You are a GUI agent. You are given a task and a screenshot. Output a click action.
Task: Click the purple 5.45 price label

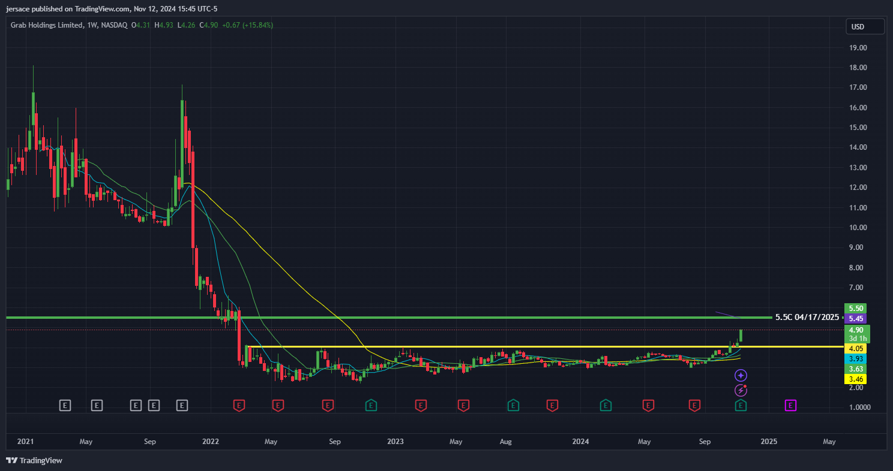(x=856, y=319)
